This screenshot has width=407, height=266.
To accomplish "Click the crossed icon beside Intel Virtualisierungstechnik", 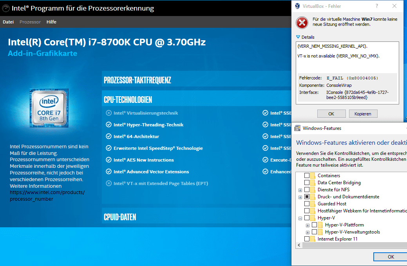I will (x=109, y=113).
